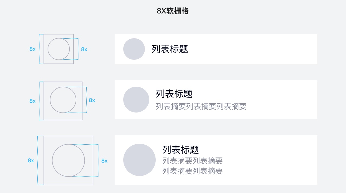Select the left 8x label of the middle diagram
Screen dimensions: 346x193
point(32,101)
